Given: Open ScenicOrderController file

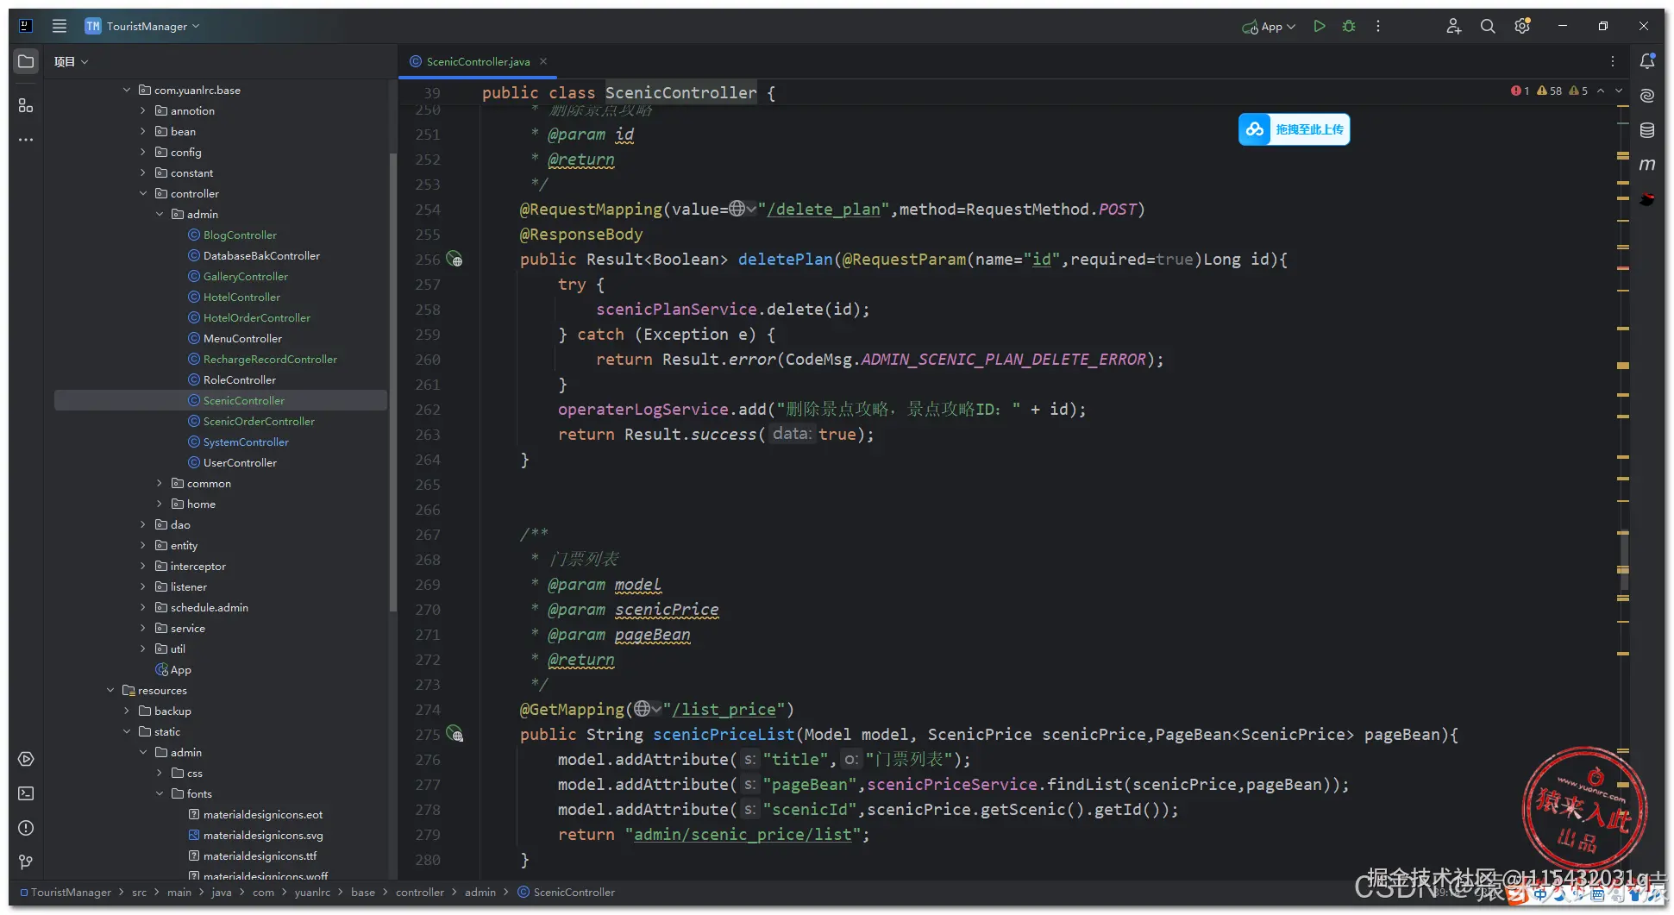Looking at the screenshot, I should [259, 421].
